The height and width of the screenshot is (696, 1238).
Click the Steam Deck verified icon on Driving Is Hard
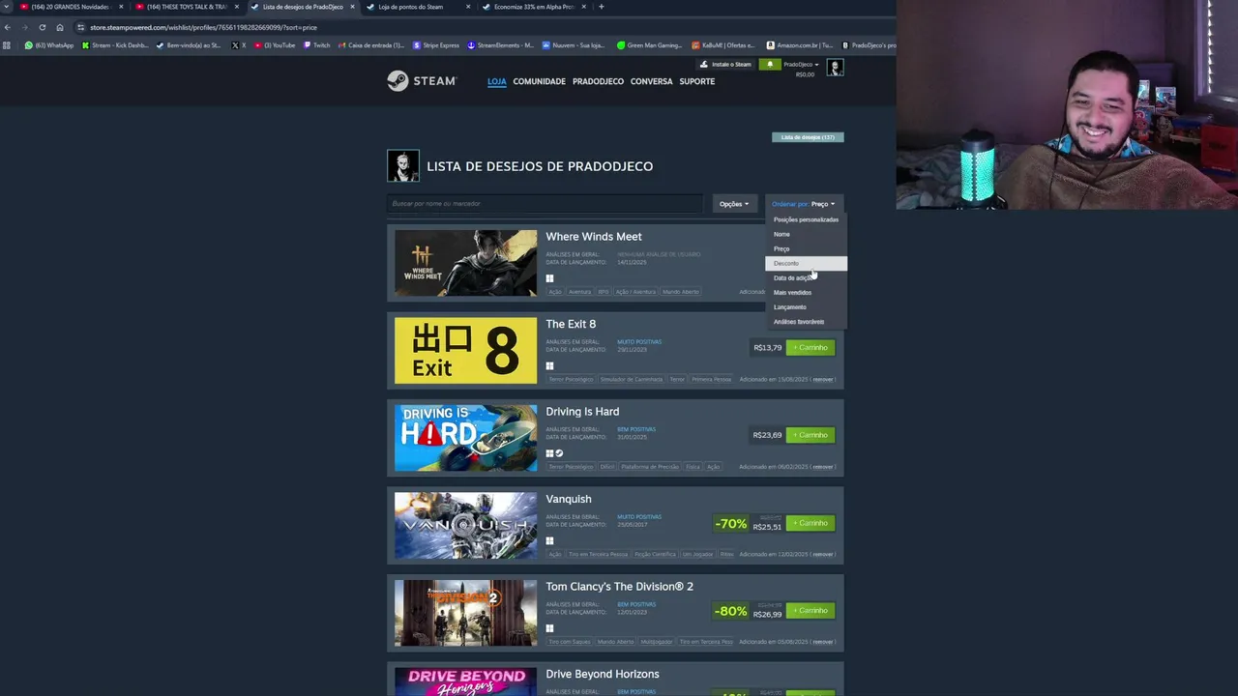pos(559,453)
